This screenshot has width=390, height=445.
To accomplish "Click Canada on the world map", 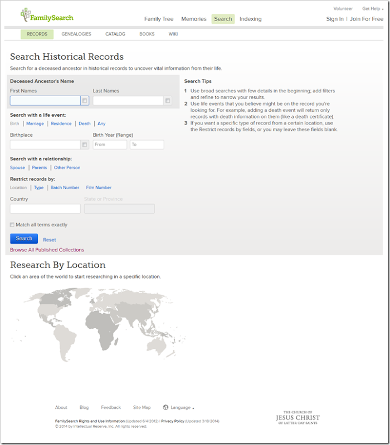I will 54,299.
